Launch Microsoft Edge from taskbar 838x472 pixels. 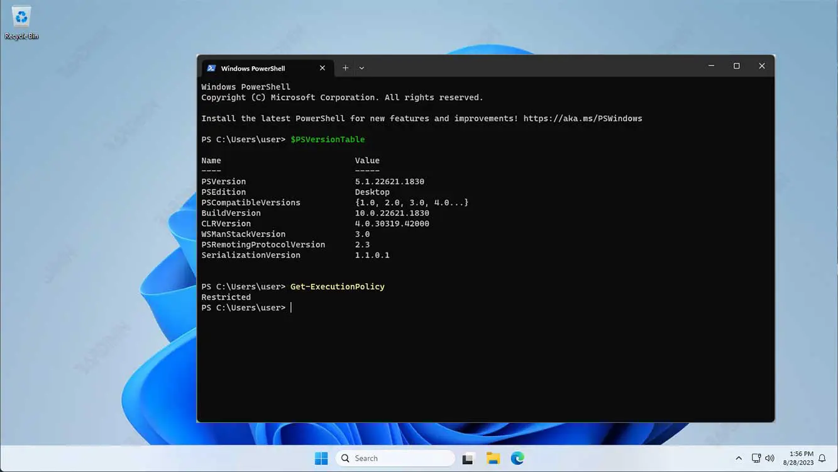pos(517,458)
